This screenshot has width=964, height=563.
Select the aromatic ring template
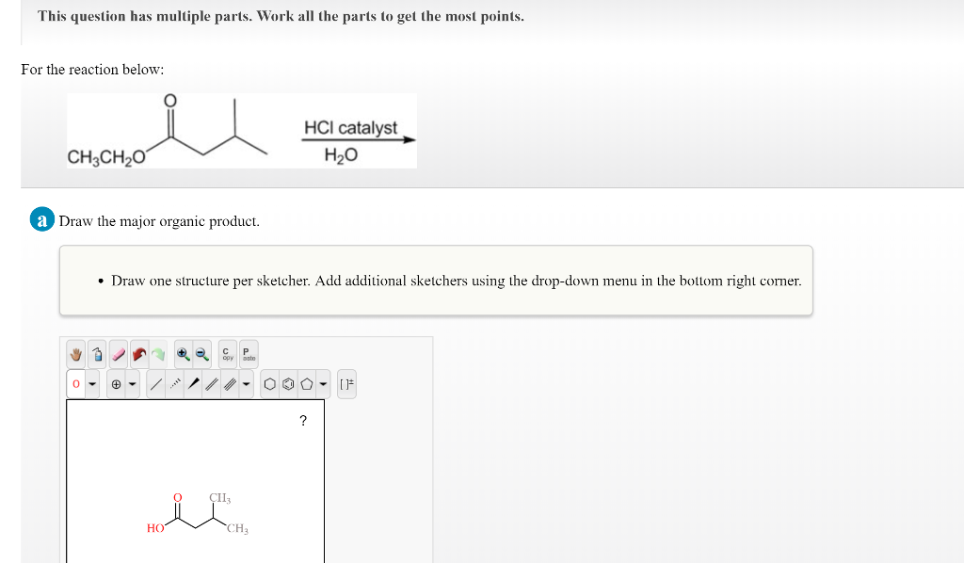pos(288,383)
